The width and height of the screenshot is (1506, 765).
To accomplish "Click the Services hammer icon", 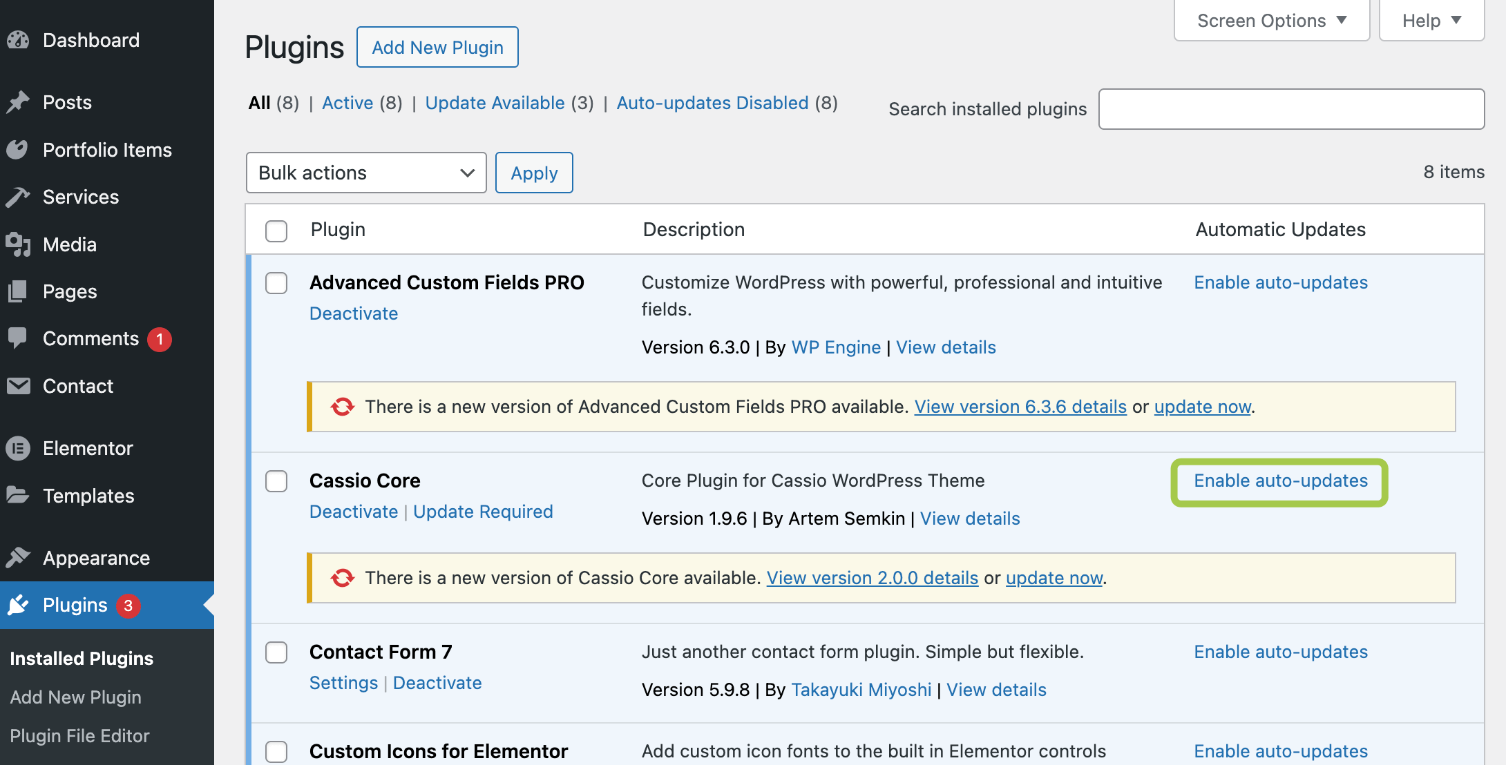I will point(18,197).
